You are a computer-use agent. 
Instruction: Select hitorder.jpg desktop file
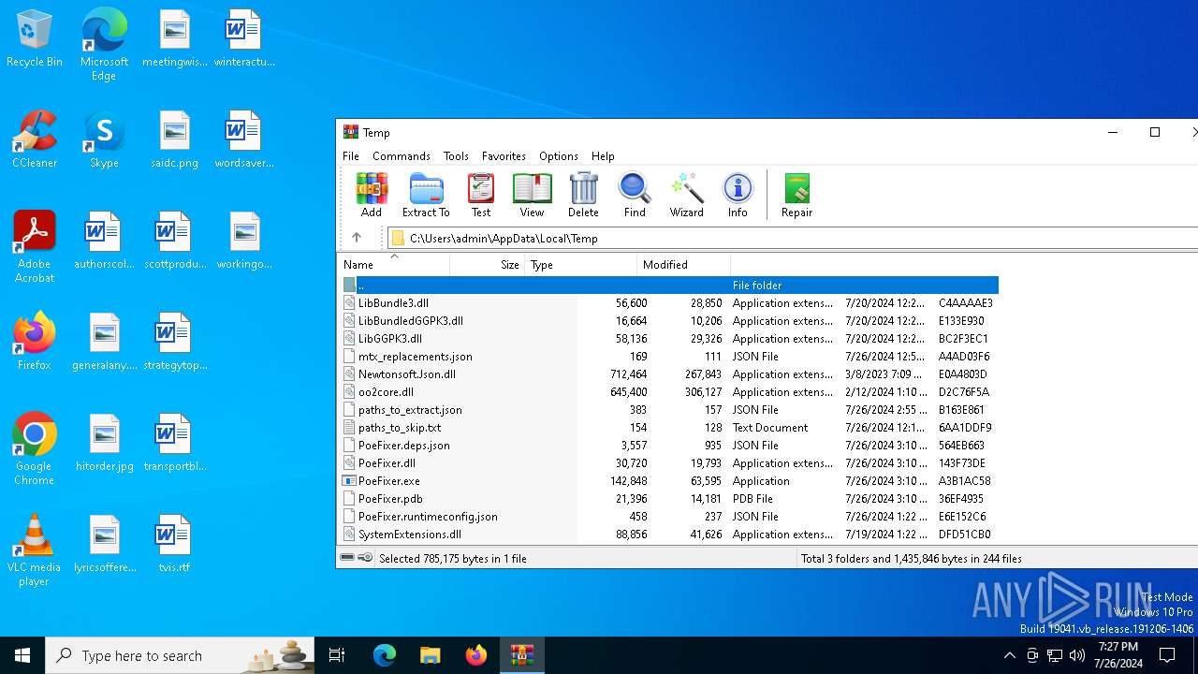pos(104,443)
